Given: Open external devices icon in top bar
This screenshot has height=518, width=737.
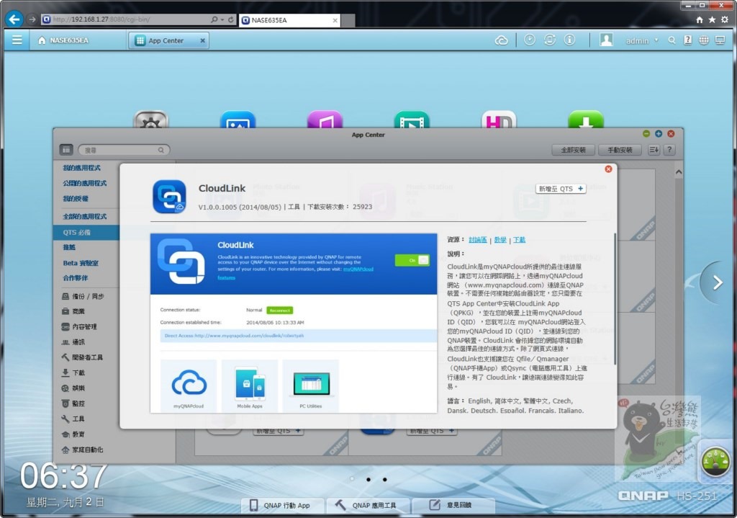Looking at the screenshot, I should (549, 40).
